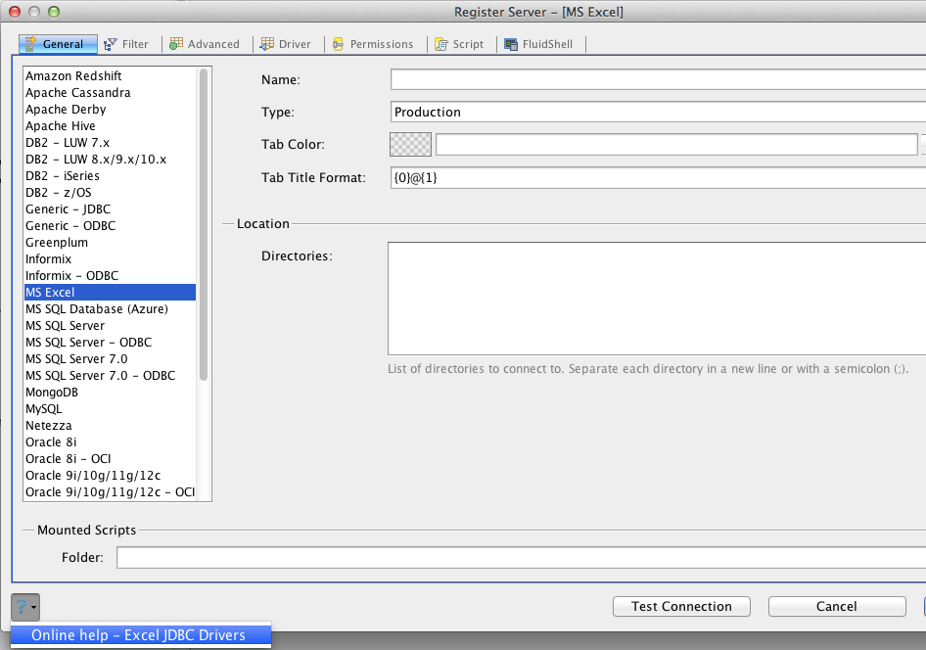Open the Advanced tab
Viewport: 926px width, 650px height.
[x=205, y=44]
